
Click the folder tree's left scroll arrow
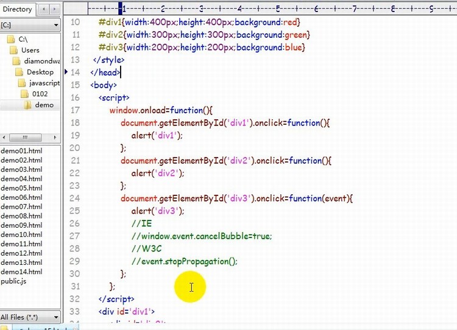(x=4, y=138)
